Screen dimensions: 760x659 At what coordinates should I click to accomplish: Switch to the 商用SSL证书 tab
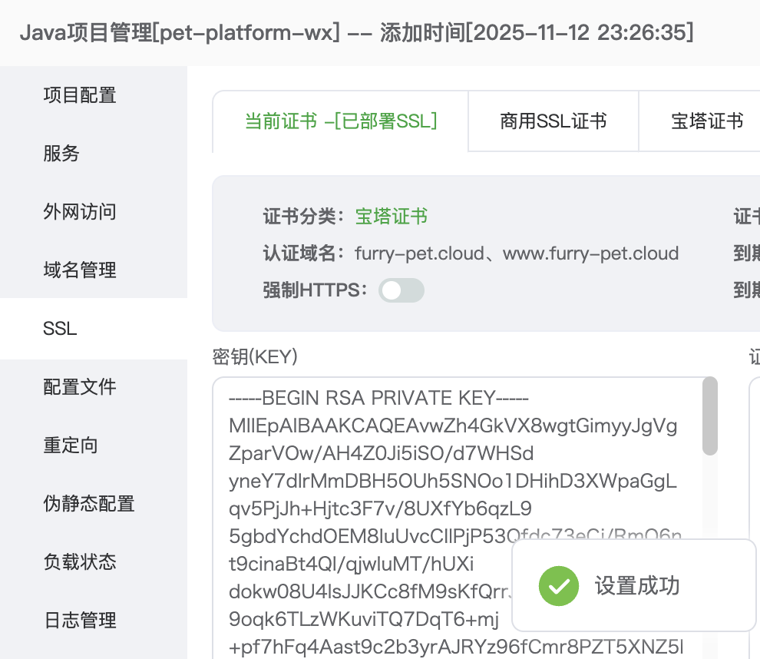pyautogui.click(x=553, y=121)
